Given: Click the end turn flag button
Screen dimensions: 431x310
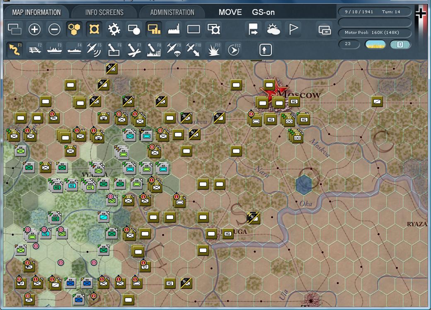Looking at the screenshot, I should (293, 30).
